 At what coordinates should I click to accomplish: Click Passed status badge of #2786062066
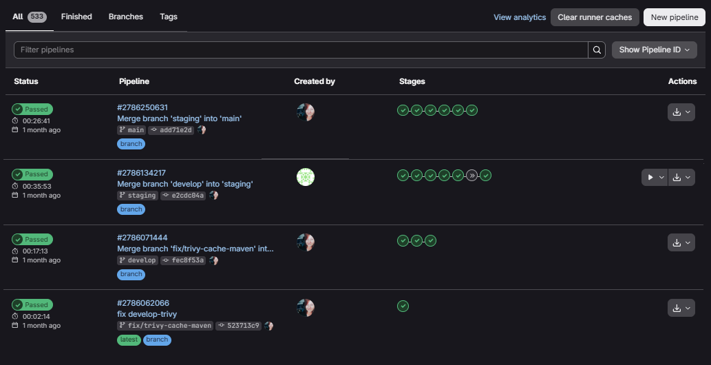[32, 304]
